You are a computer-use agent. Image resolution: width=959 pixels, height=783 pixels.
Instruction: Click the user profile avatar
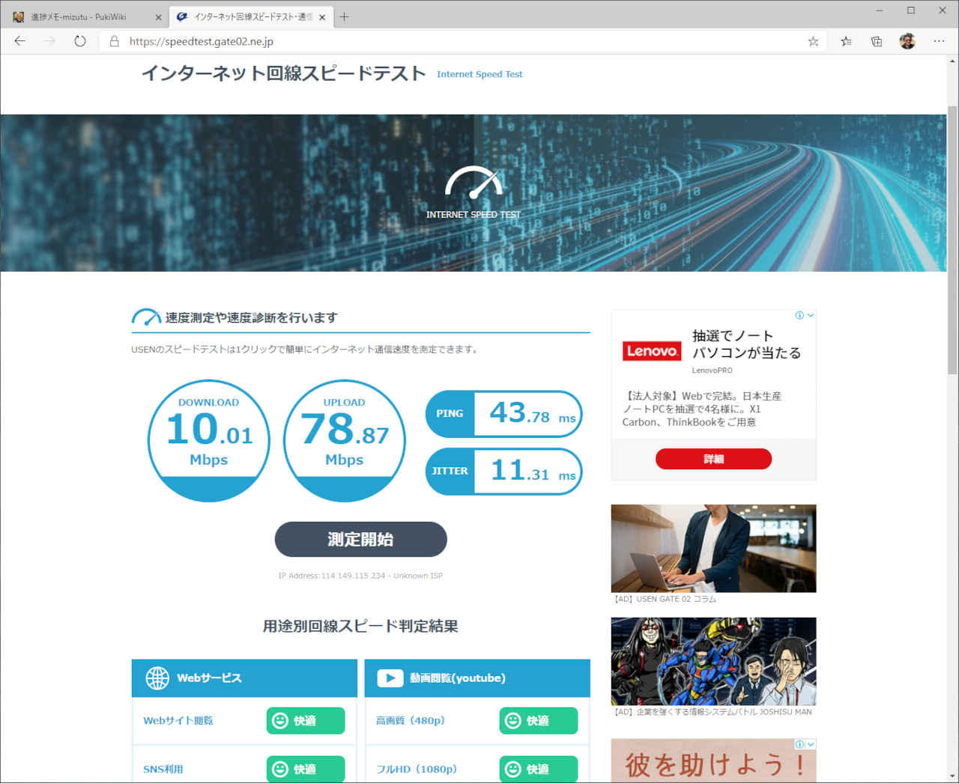click(x=907, y=41)
